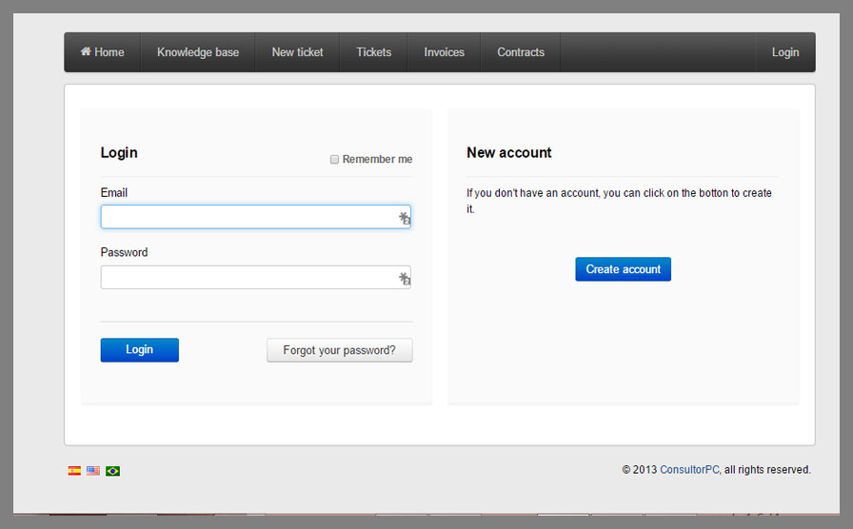This screenshot has height=529, width=853.
Task: Click the Login heading text
Action: [119, 153]
